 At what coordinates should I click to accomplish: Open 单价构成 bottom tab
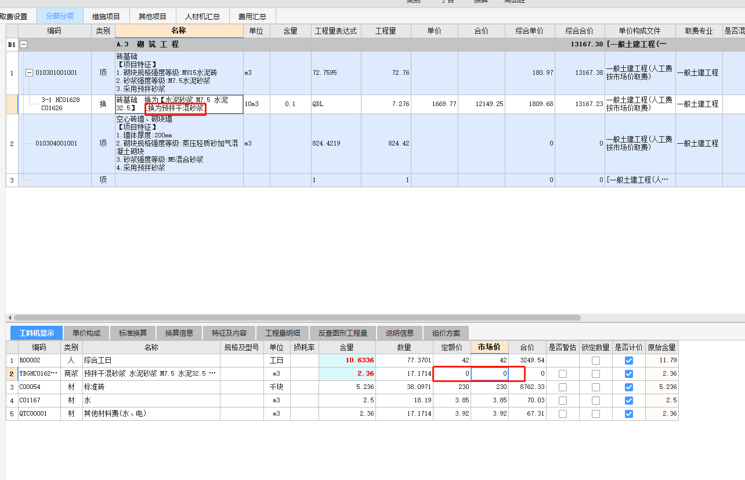pyautogui.click(x=86, y=333)
